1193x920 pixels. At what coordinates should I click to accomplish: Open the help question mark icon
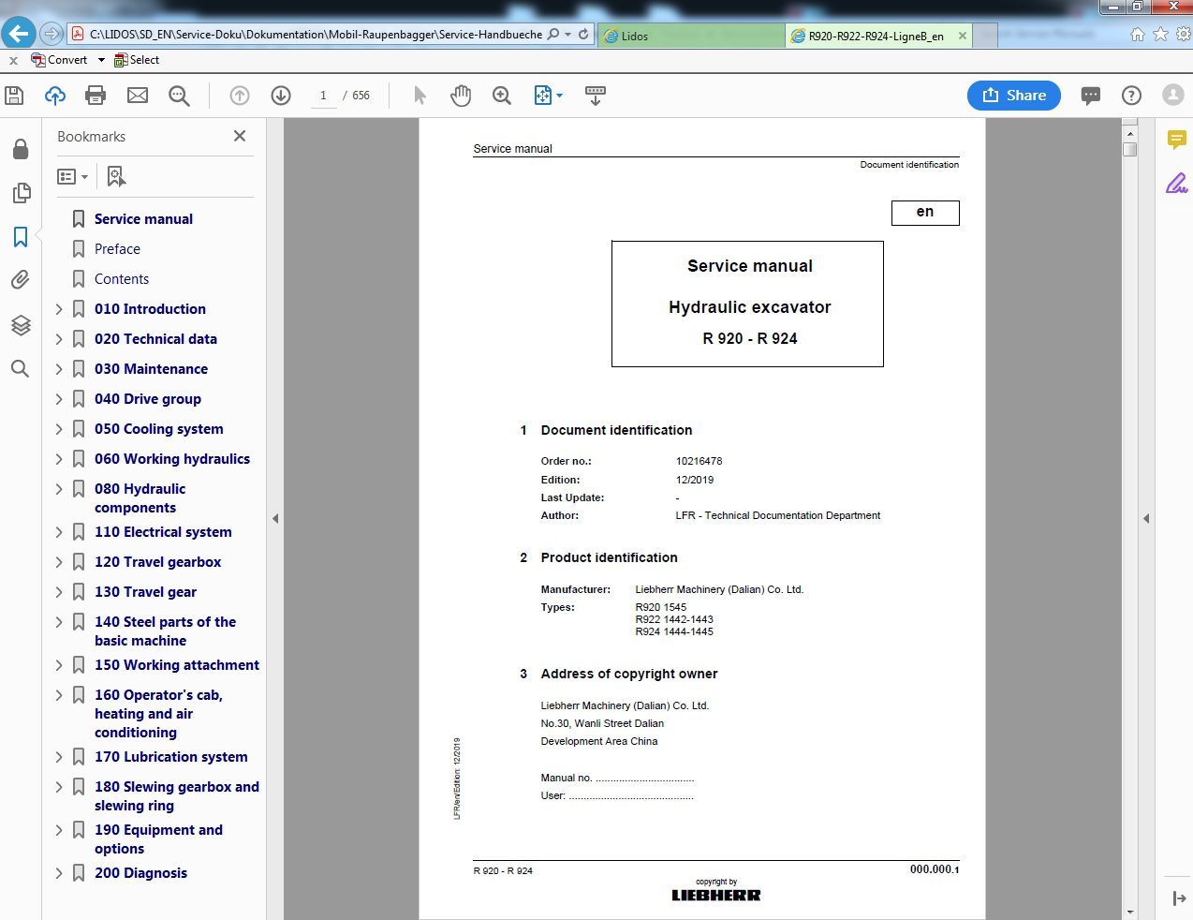tap(1132, 96)
